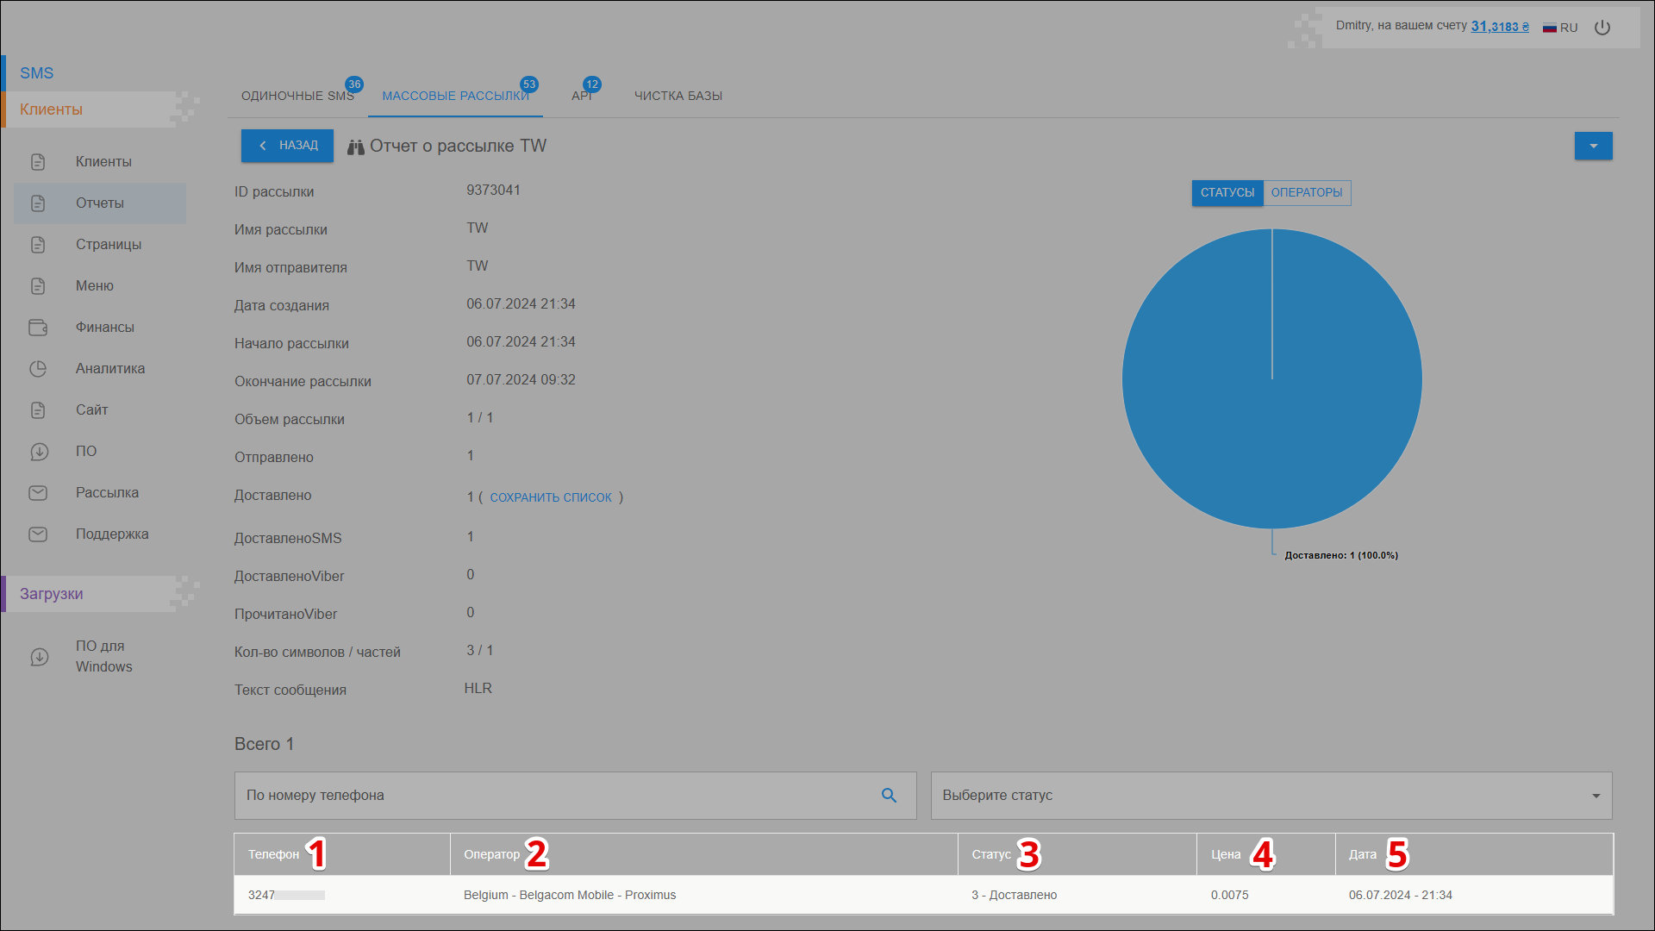Open the RU language selector
The height and width of the screenshot is (931, 1655).
[x=1560, y=28]
